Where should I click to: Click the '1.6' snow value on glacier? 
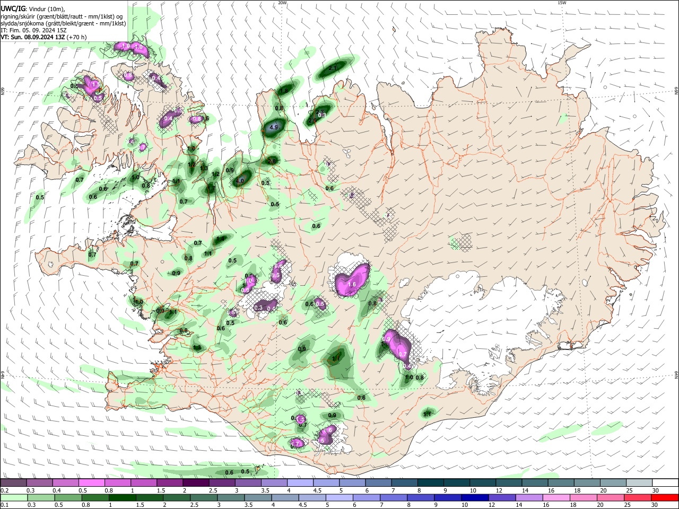coord(352,285)
